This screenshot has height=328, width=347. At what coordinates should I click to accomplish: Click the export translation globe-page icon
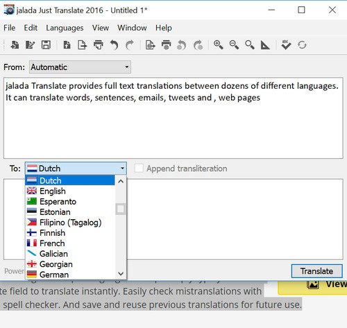point(151,45)
